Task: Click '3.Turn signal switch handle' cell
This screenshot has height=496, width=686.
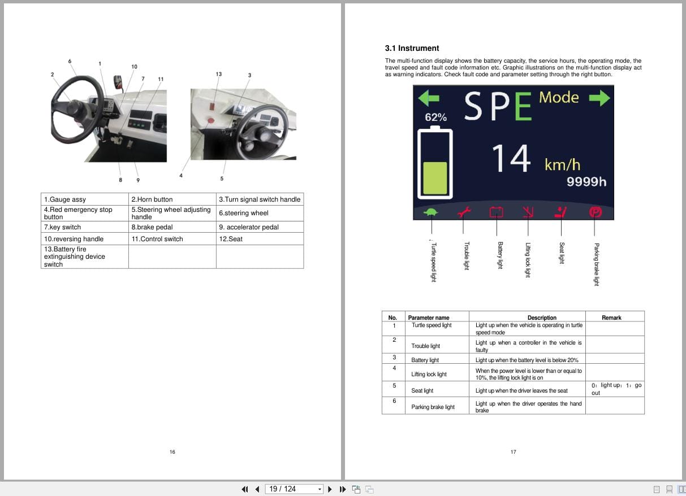Action: (260, 199)
